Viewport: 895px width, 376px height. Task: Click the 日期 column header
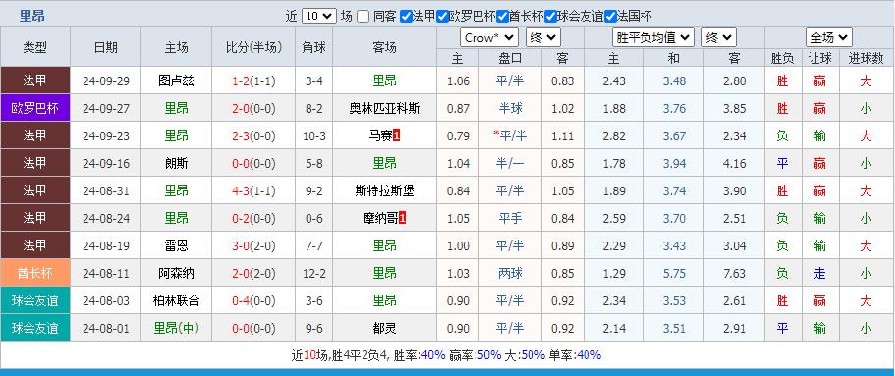point(105,47)
